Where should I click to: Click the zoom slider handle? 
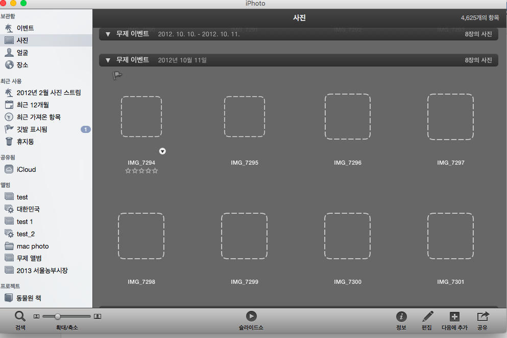(x=58, y=317)
